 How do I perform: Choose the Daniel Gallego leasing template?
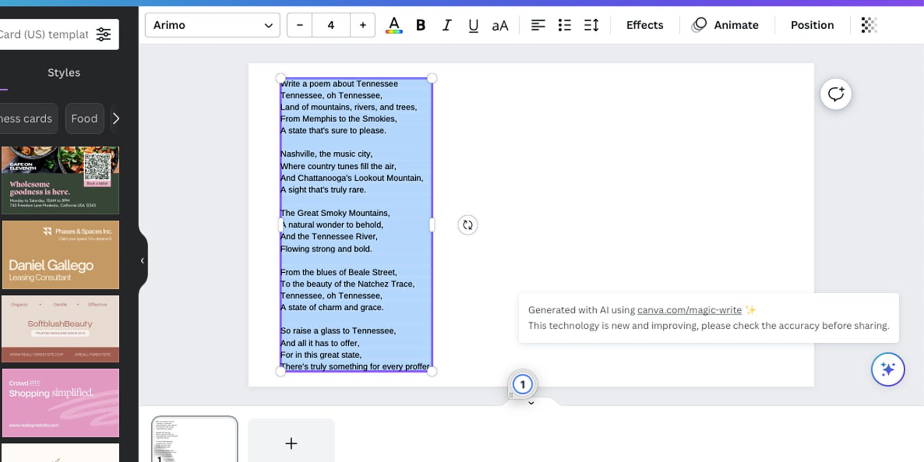[x=60, y=255]
